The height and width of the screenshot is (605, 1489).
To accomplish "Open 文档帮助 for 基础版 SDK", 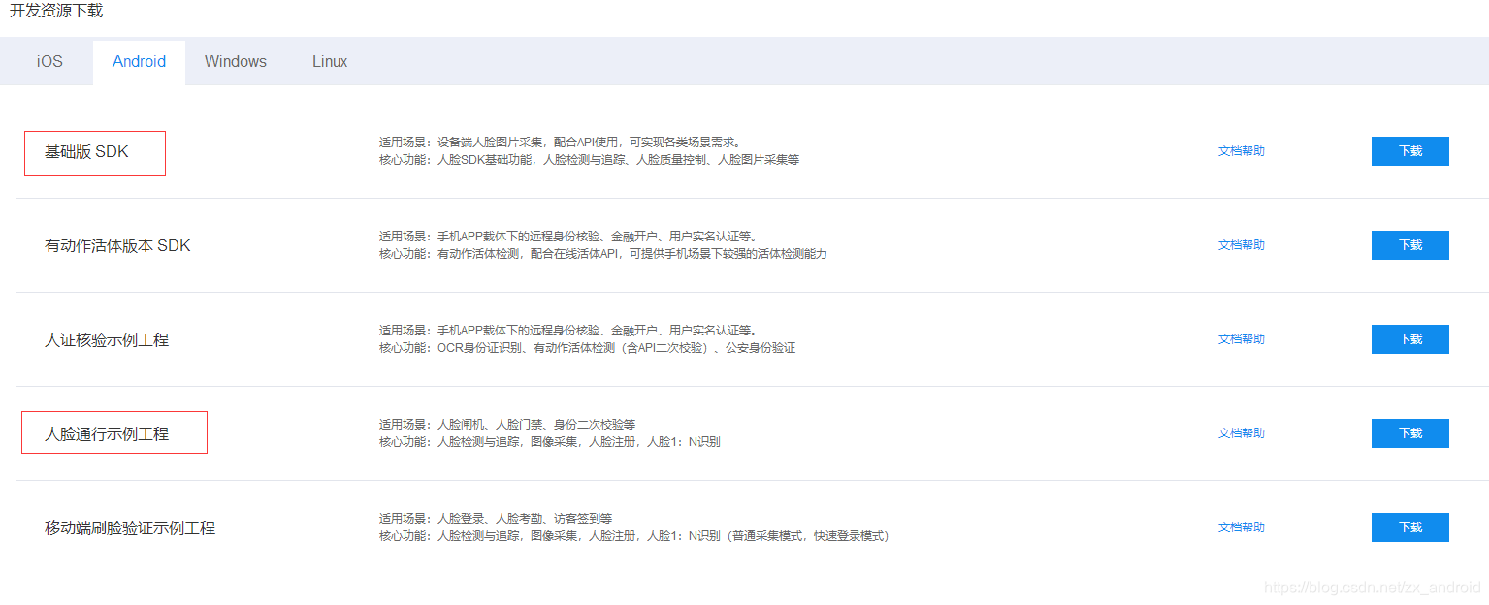I will [1241, 151].
